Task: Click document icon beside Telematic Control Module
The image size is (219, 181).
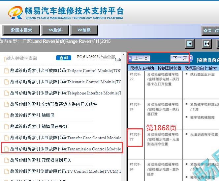Action: 6,82
